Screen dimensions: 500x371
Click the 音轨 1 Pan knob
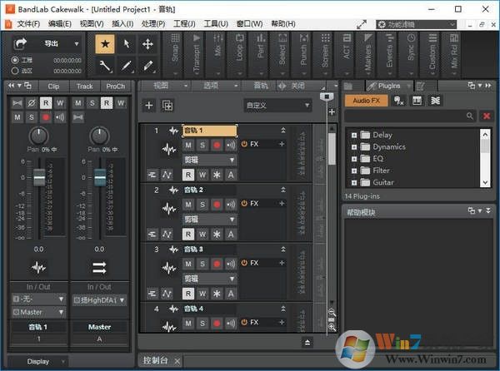point(38,136)
